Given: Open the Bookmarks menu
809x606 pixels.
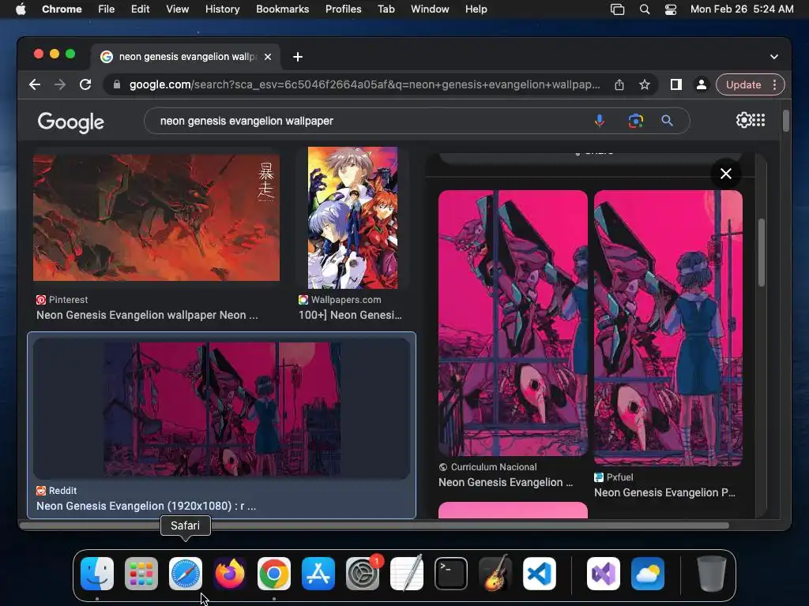Looking at the screenshot, I should click(x=282, y=9).
